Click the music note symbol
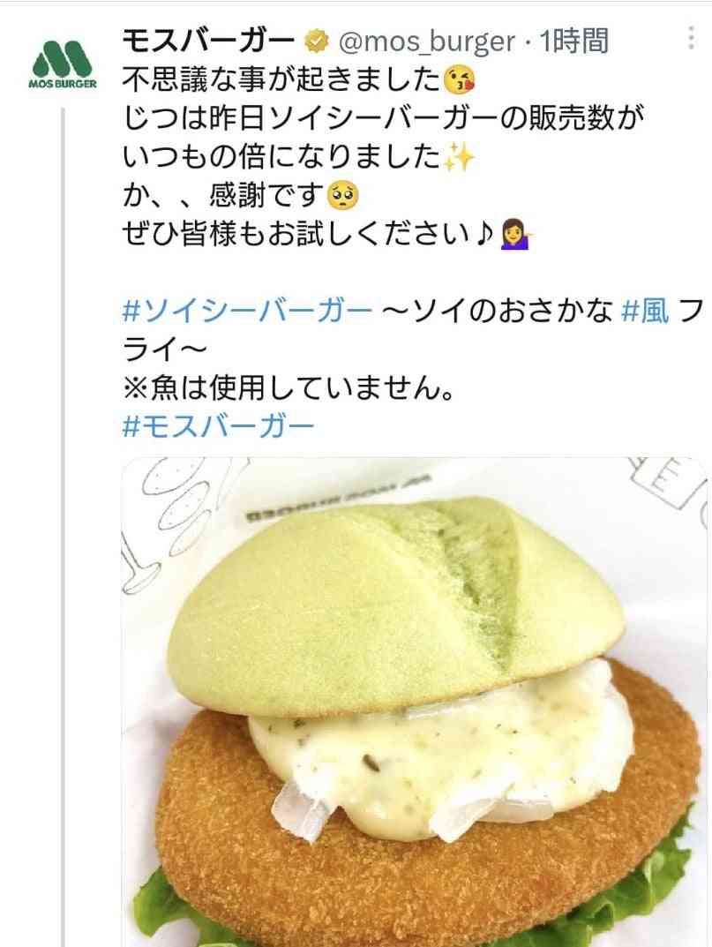Screen dimensions: 712x947 coord(483,235)
